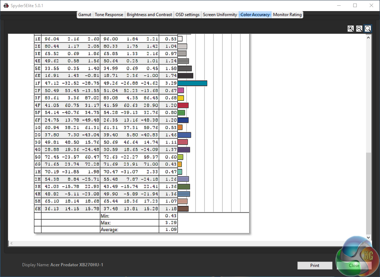Click the Max value 3.29

pos(171,223)
